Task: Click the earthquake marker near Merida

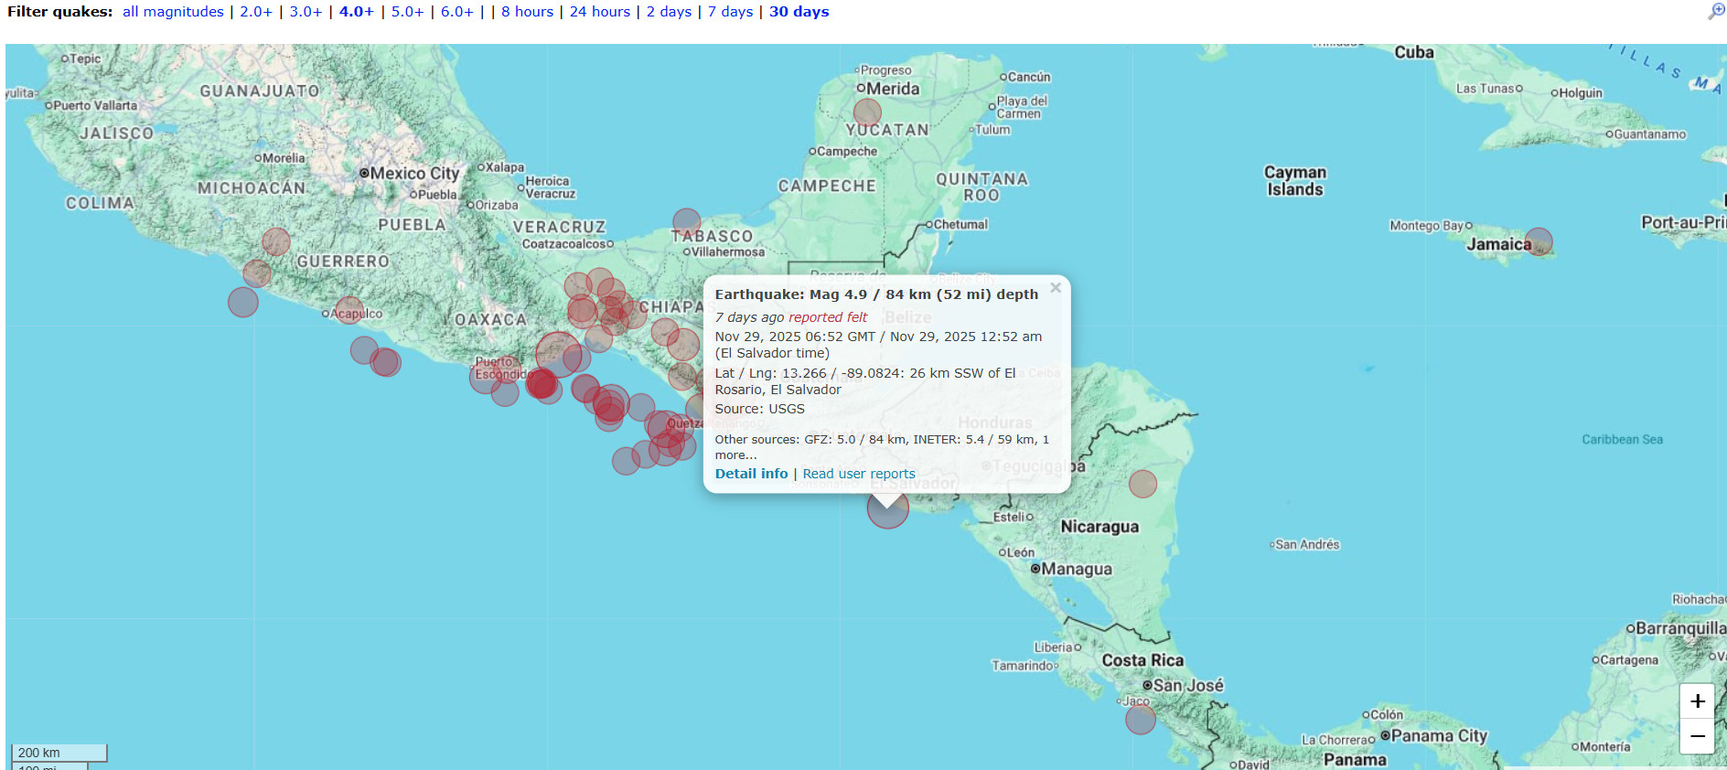Action: [x=867, y=112]
